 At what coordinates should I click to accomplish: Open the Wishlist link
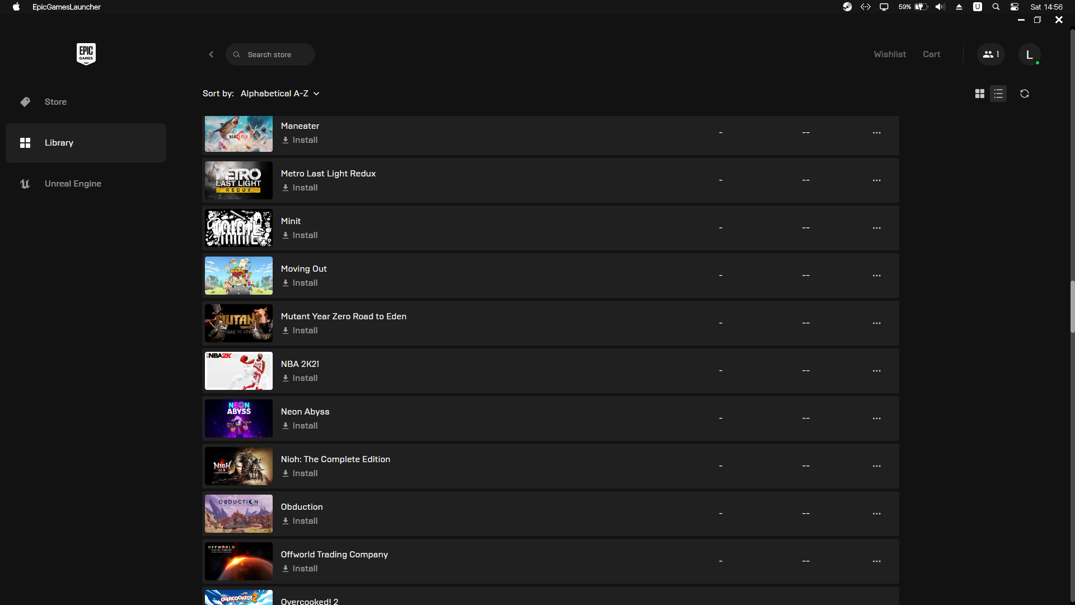click(x=890, y=54)
